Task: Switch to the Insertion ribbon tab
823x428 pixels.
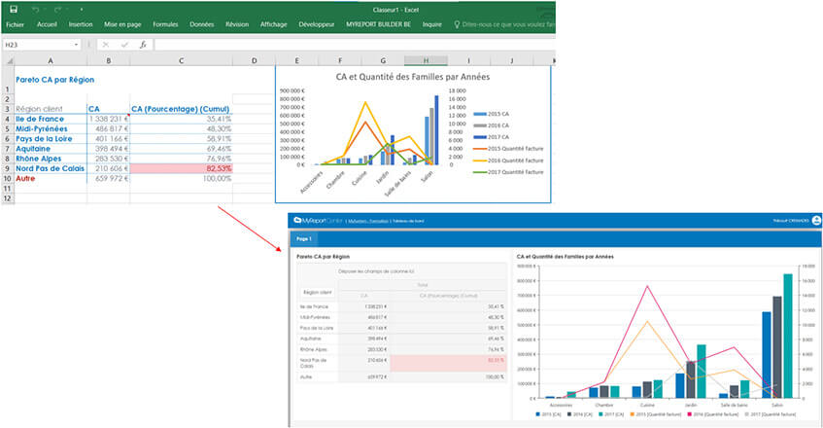Action: tap(81, 24)
